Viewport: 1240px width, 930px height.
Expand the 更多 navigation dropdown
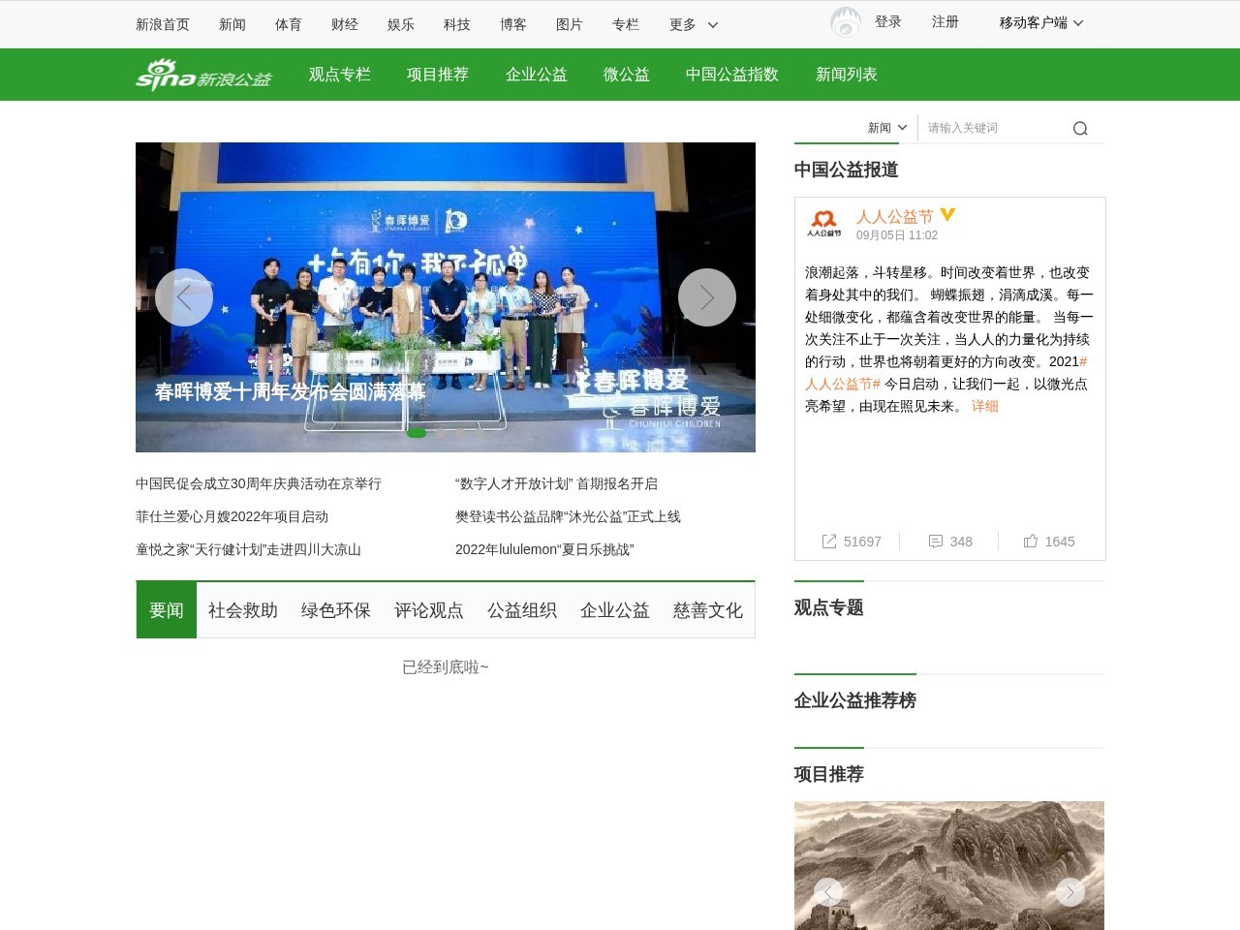pos(691,24)
